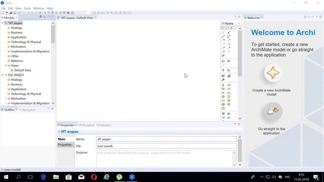324x182 pixels.
Task: Click the Purpose text area
Action: [x=165, y=158]
